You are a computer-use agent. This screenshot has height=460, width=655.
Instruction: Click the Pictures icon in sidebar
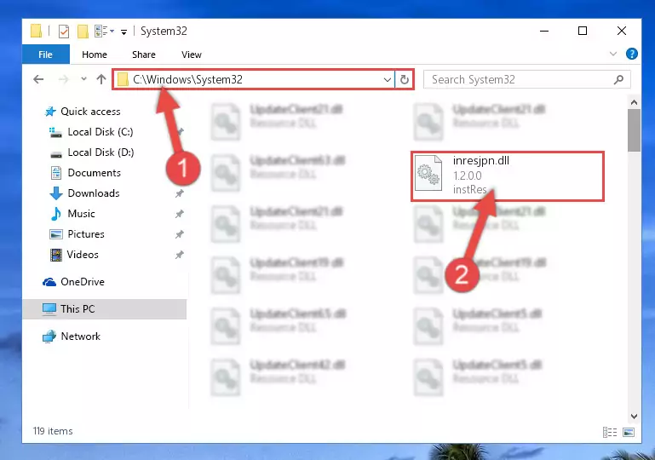tap(56, 234)
